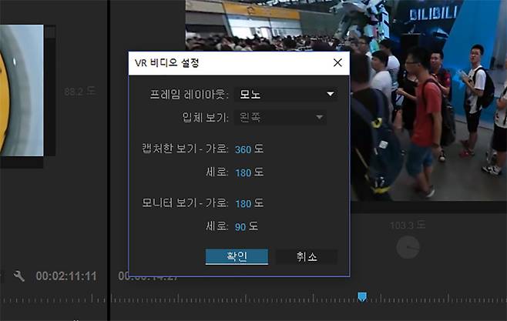Image resolution: width=507 pixels, height=321 pixels.
Task: Open the wrench settings icon
Action: (18, 276)
